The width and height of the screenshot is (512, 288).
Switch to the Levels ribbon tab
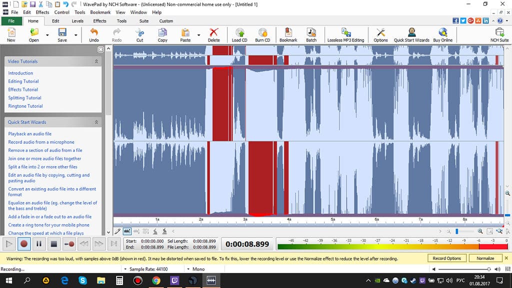point(77,21)
